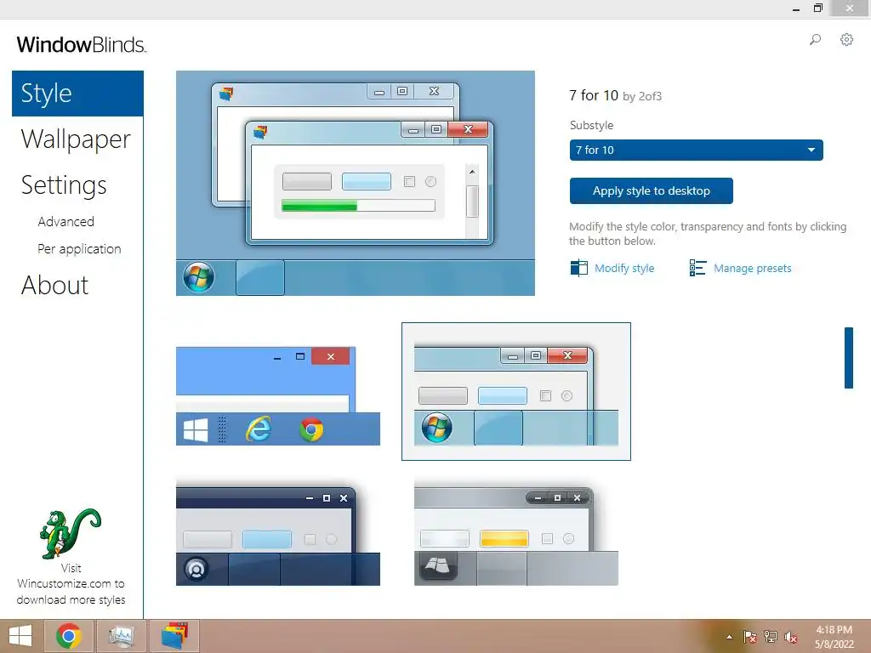Open Action Center flag tray icon
871x653 pixels.
tap(750, 637)
